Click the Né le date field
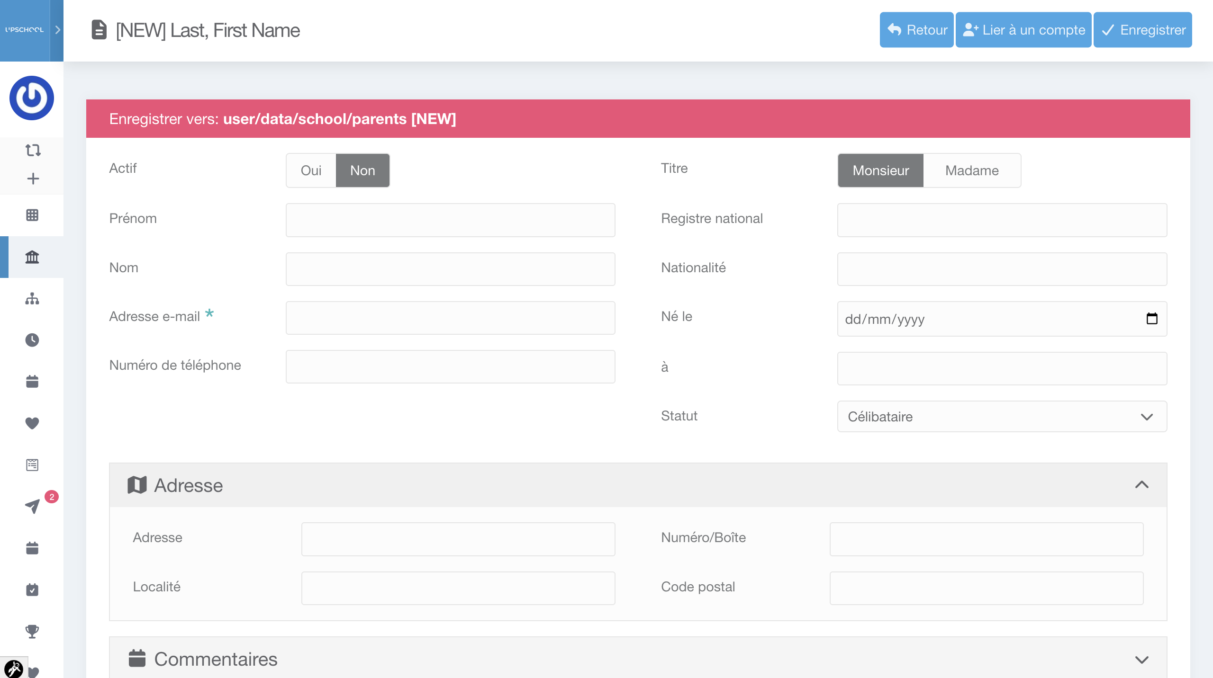This screenshot has height=678, width=1213. tap(1002, 319)
